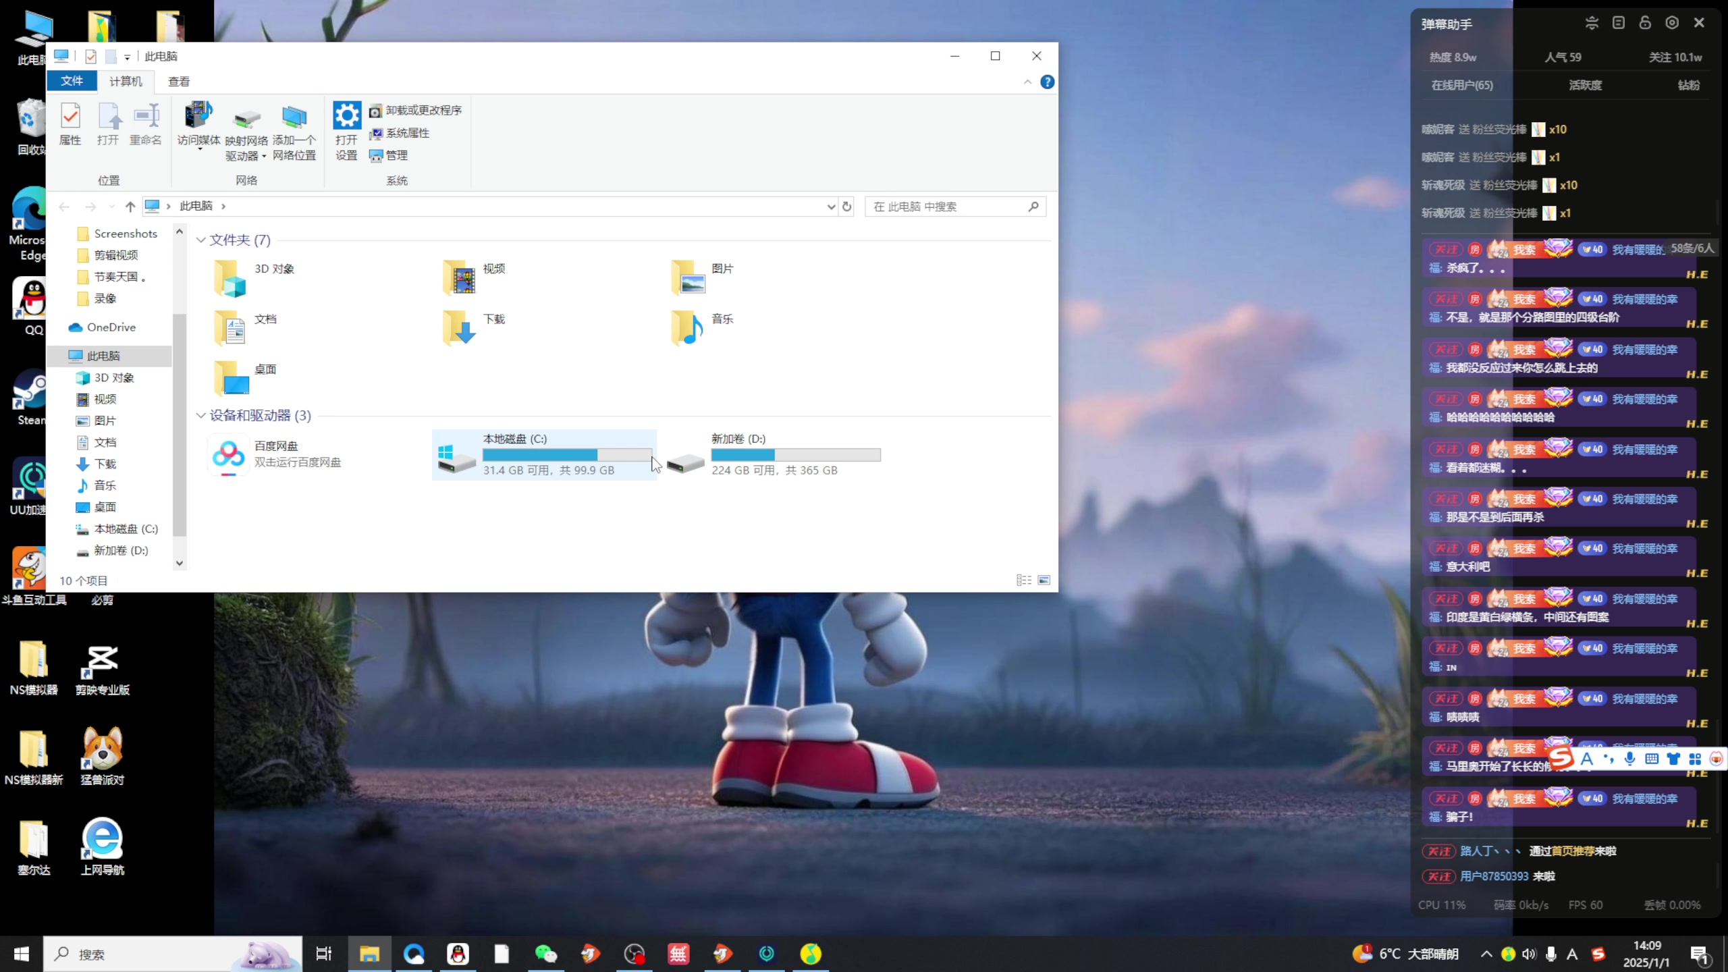Open Quick Access Toolbar customize dropdown
Screen dimensions: 1728x972
[127, 57]
